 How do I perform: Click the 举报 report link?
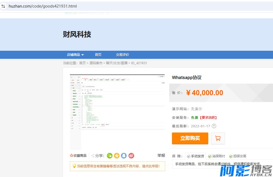point(161,155)
